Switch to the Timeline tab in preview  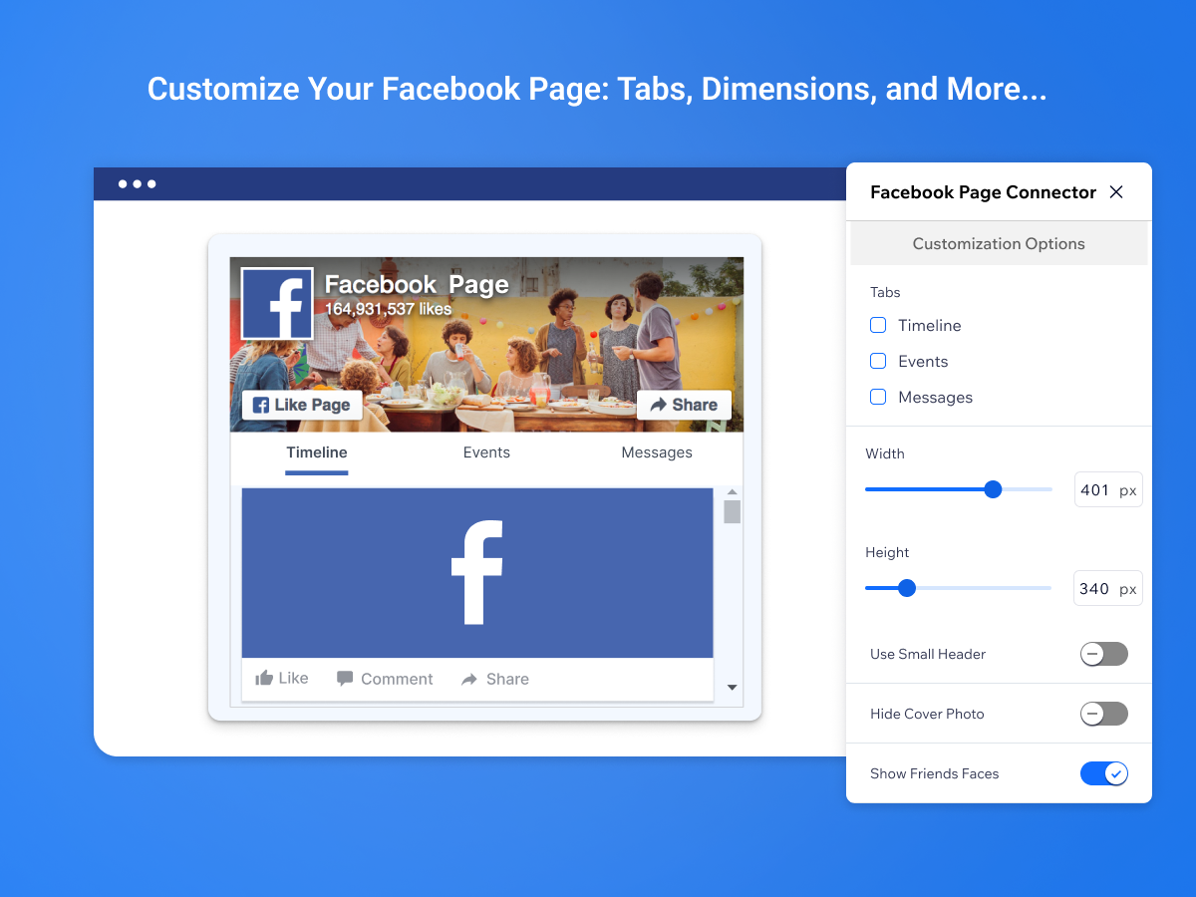pyautogui.click(x=317, y=452)
